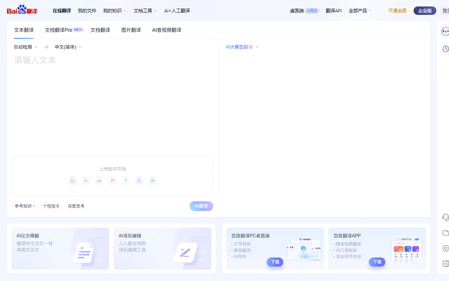
Task: Click '人人都会用的' text
Action: [132, 244]
